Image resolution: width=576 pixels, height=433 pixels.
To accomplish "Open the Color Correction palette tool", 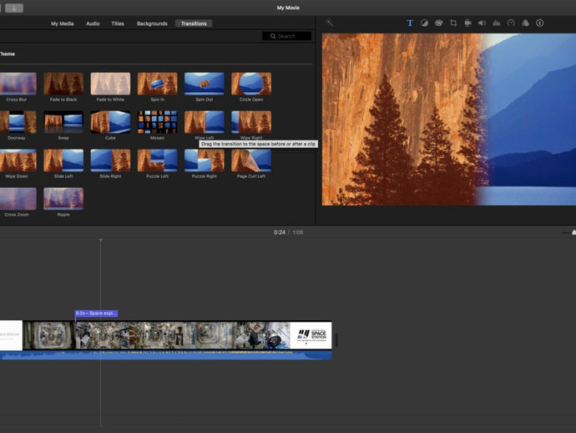I will [x=438, y=23].
